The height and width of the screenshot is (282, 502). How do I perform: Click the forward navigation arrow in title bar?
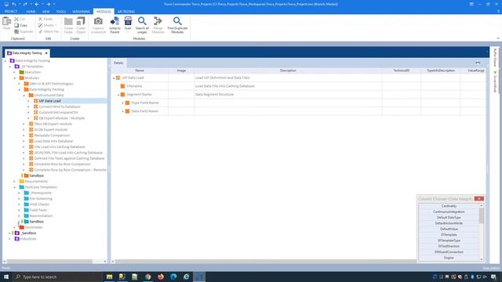pyautogui.click(x=49, y=4)
